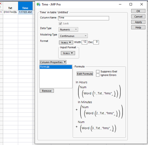Select row number 1 in data table

tap(1, 12)
